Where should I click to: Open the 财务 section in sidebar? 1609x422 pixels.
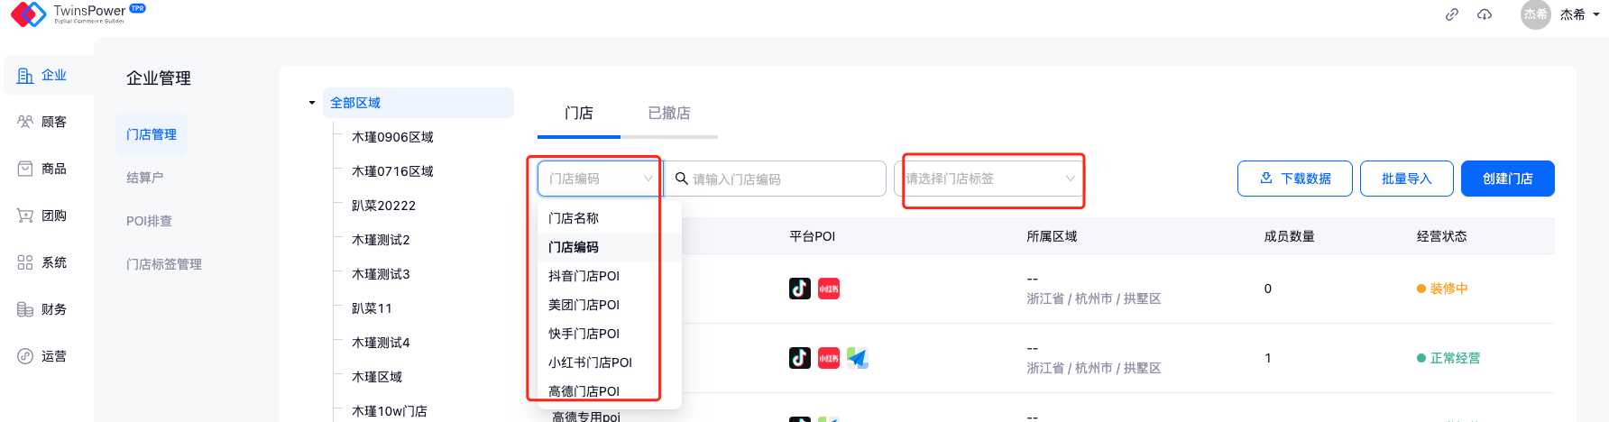(x=42, y=309)
